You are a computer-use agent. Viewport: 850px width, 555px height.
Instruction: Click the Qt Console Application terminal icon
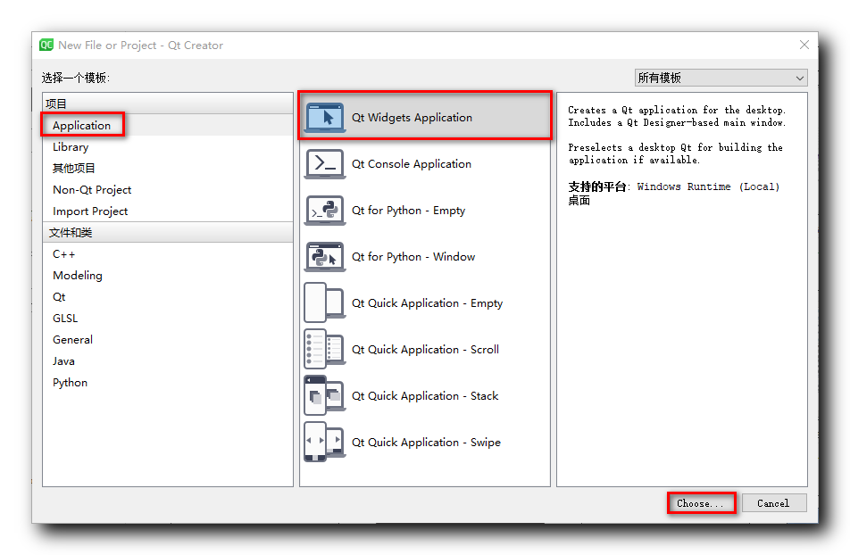click(x=325, y=163)
